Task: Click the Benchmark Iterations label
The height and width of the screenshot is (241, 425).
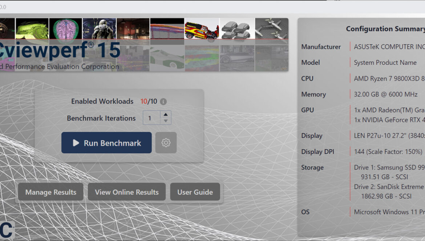Action: point(101,118)
